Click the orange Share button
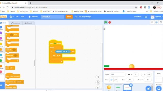The width and height of the screenshot is (163, 91). point(69,17)
